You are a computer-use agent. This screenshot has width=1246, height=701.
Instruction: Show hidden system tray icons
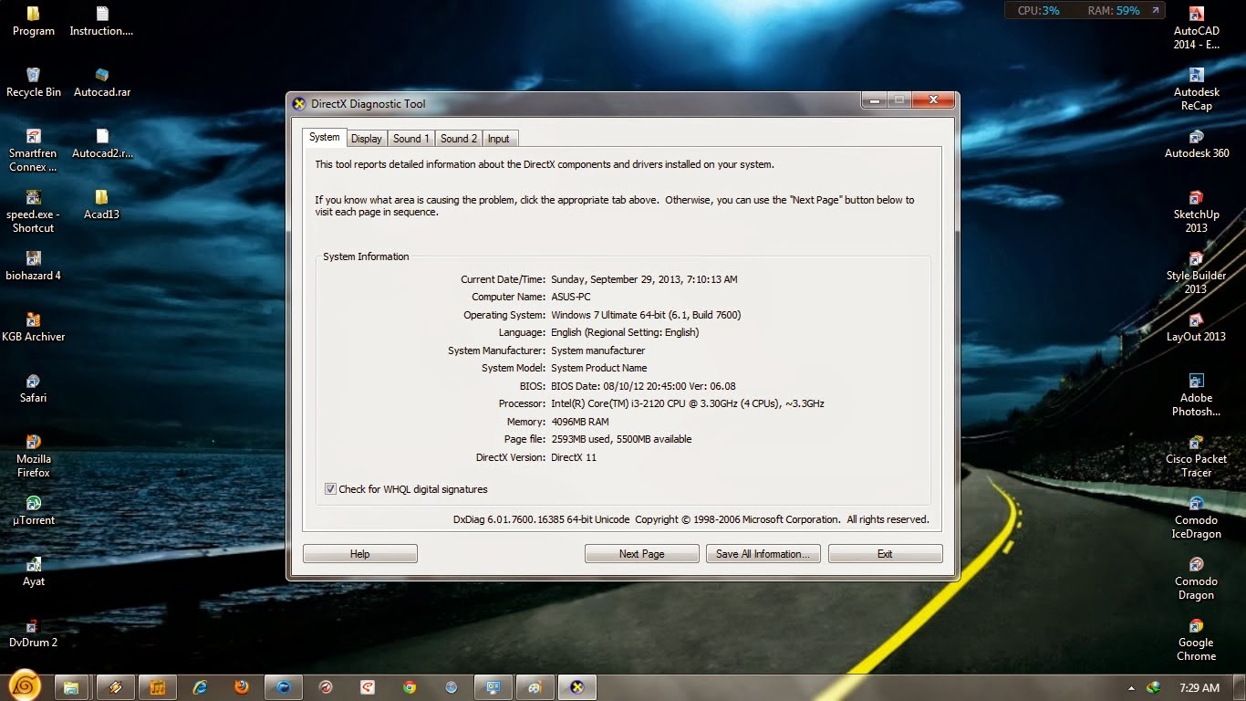1132,688
